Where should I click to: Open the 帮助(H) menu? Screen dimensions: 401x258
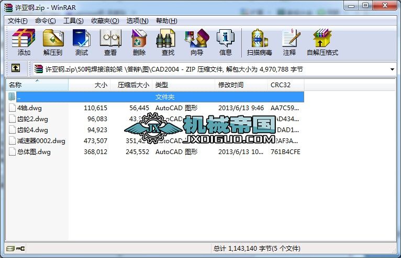pos(166,21)
